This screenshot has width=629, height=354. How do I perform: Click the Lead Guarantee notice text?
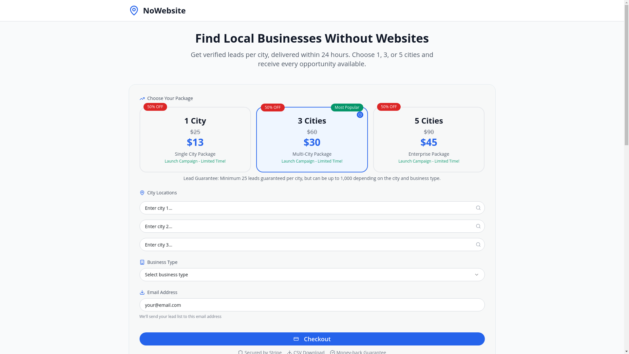coord(312,178)
